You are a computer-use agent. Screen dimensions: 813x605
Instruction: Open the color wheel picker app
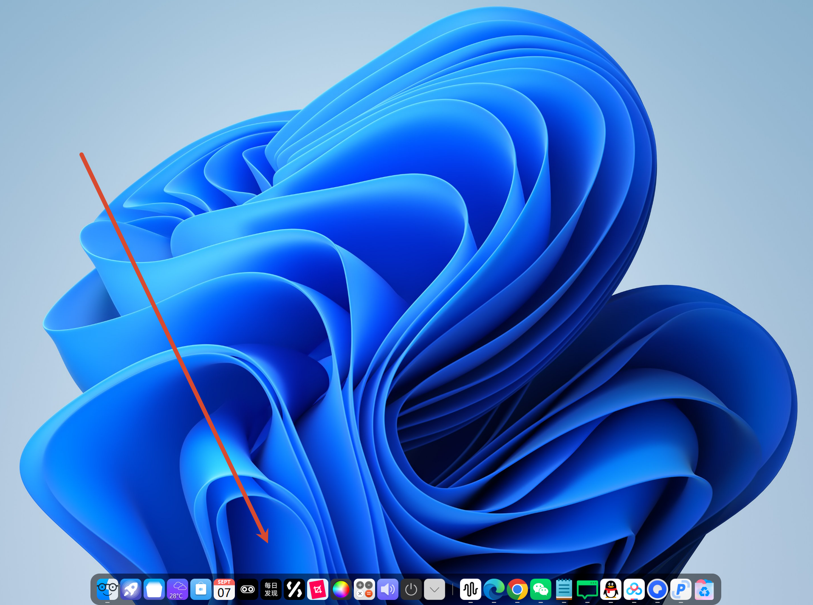pos(341,589)
